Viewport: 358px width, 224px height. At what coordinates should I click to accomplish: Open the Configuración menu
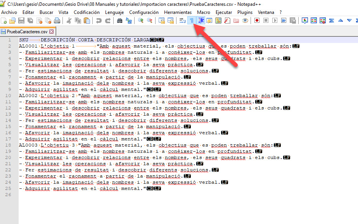144,12
